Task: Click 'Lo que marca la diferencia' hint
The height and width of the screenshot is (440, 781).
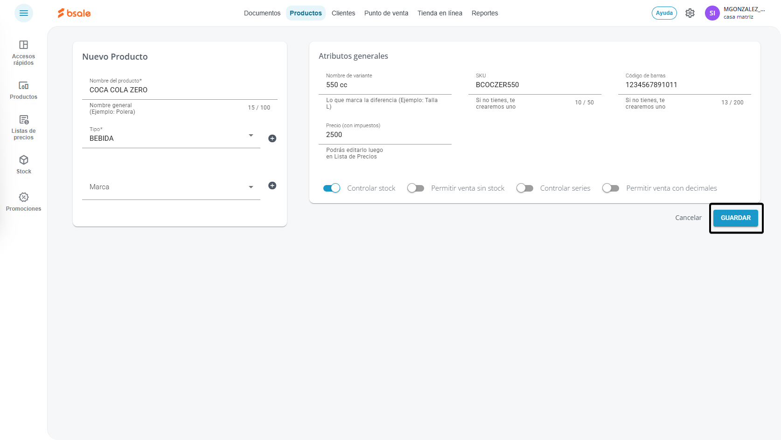Action: point(382,103)
